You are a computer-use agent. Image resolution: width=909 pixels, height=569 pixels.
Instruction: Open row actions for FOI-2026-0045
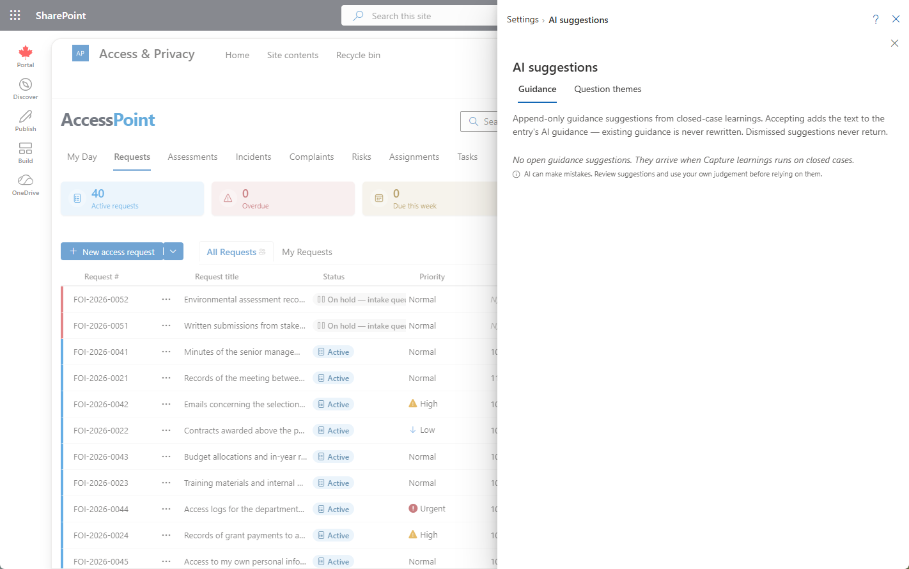(x=166, y=561)
